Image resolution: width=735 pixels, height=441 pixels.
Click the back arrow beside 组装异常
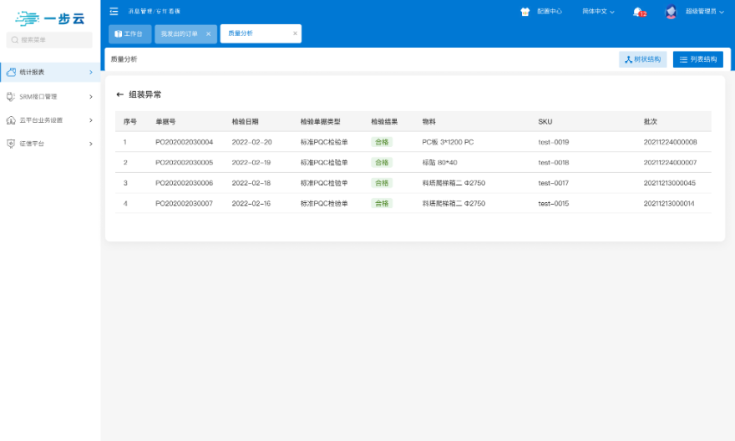(119, 95)
